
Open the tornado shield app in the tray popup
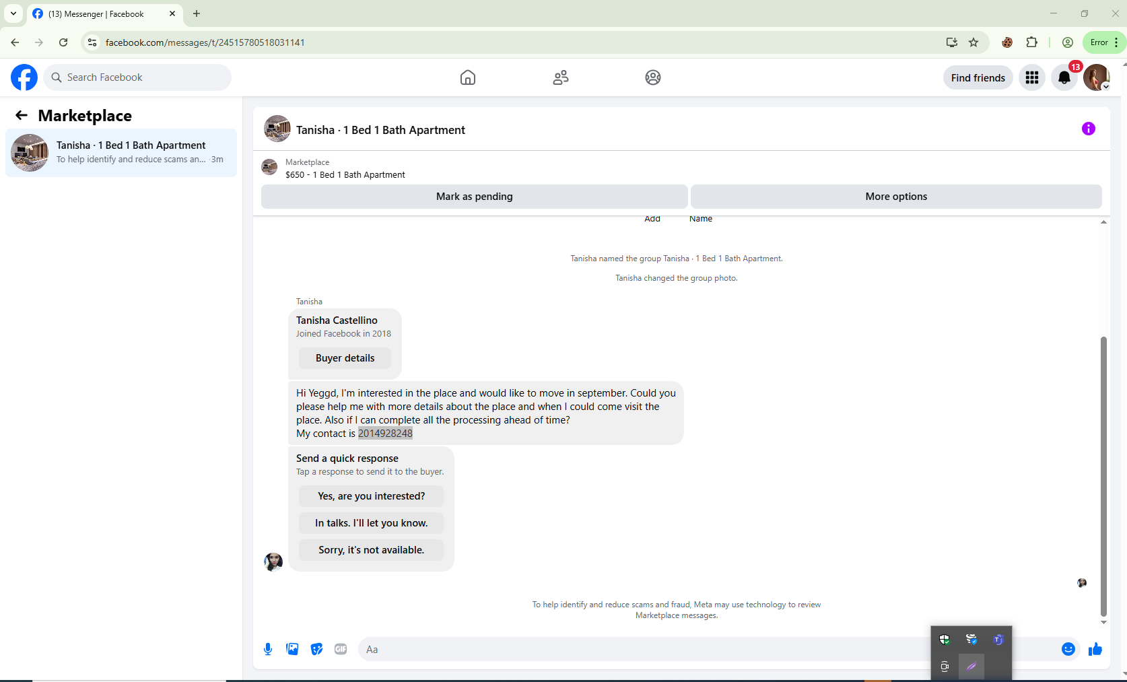tap(971, 640)
